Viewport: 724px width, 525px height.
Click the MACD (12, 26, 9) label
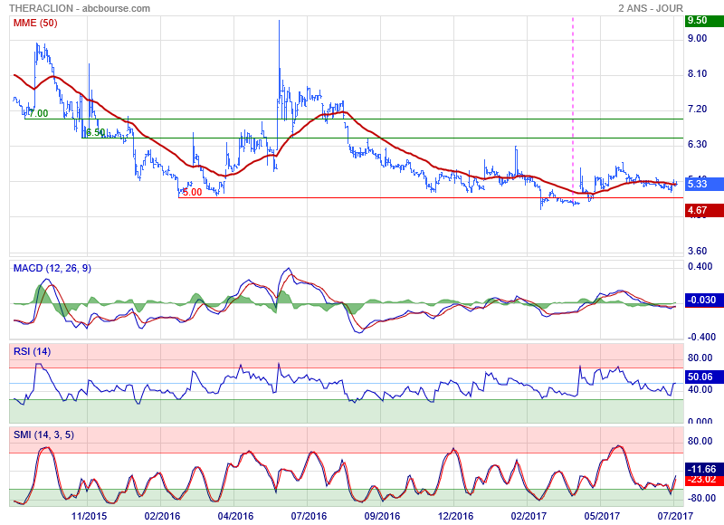point(52,268)
